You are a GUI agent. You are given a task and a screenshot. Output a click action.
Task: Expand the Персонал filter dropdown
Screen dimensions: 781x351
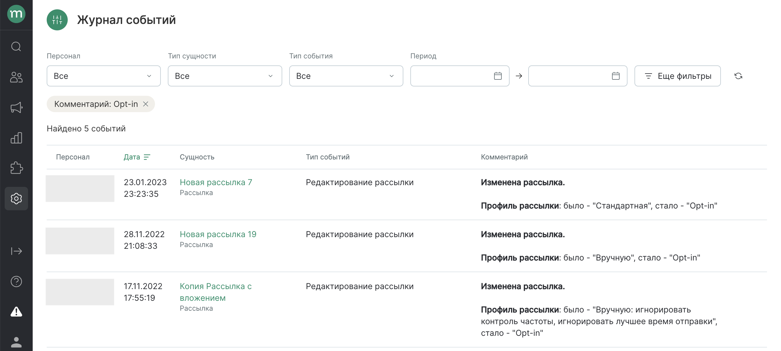click(104, 76)
